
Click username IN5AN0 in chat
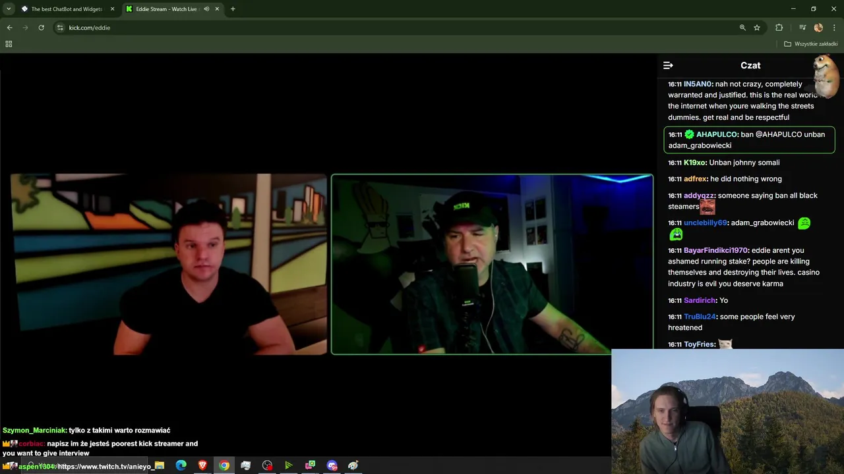click(x=698, y=84)
